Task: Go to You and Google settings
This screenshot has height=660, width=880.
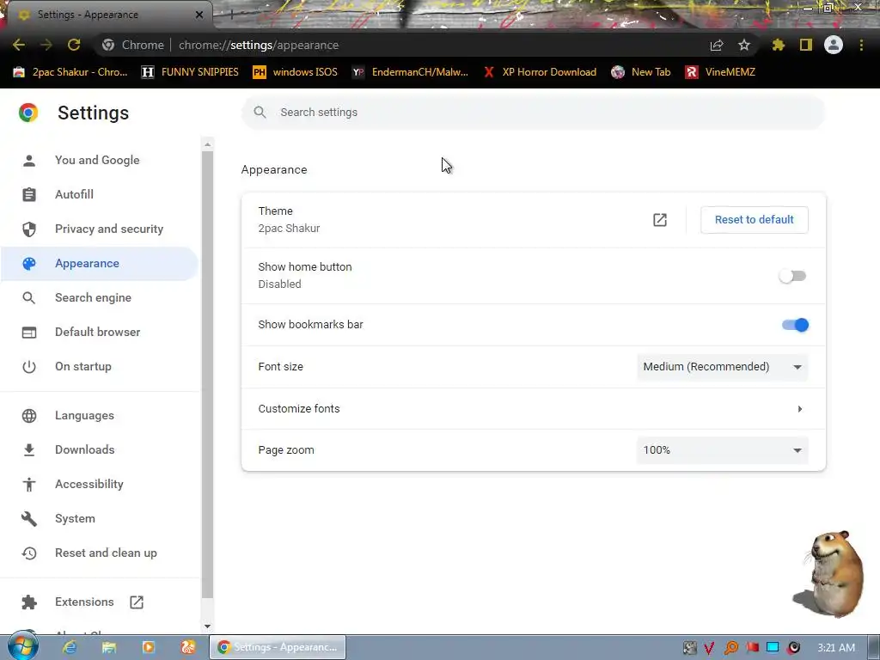Action: tap(99, 160)
